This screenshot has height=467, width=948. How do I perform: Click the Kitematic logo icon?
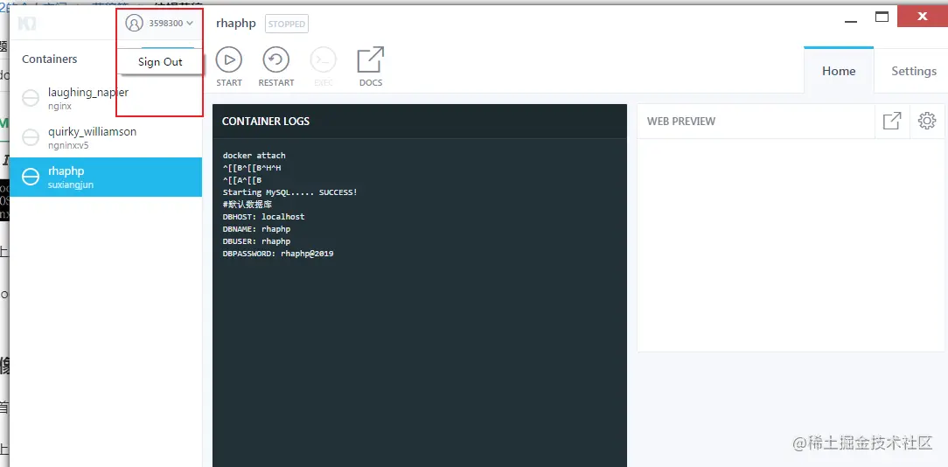pyautogui.click(x=28, y=24)
